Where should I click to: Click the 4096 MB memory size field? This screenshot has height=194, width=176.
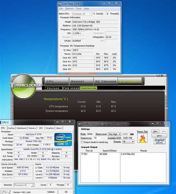(x=126, y=134)
